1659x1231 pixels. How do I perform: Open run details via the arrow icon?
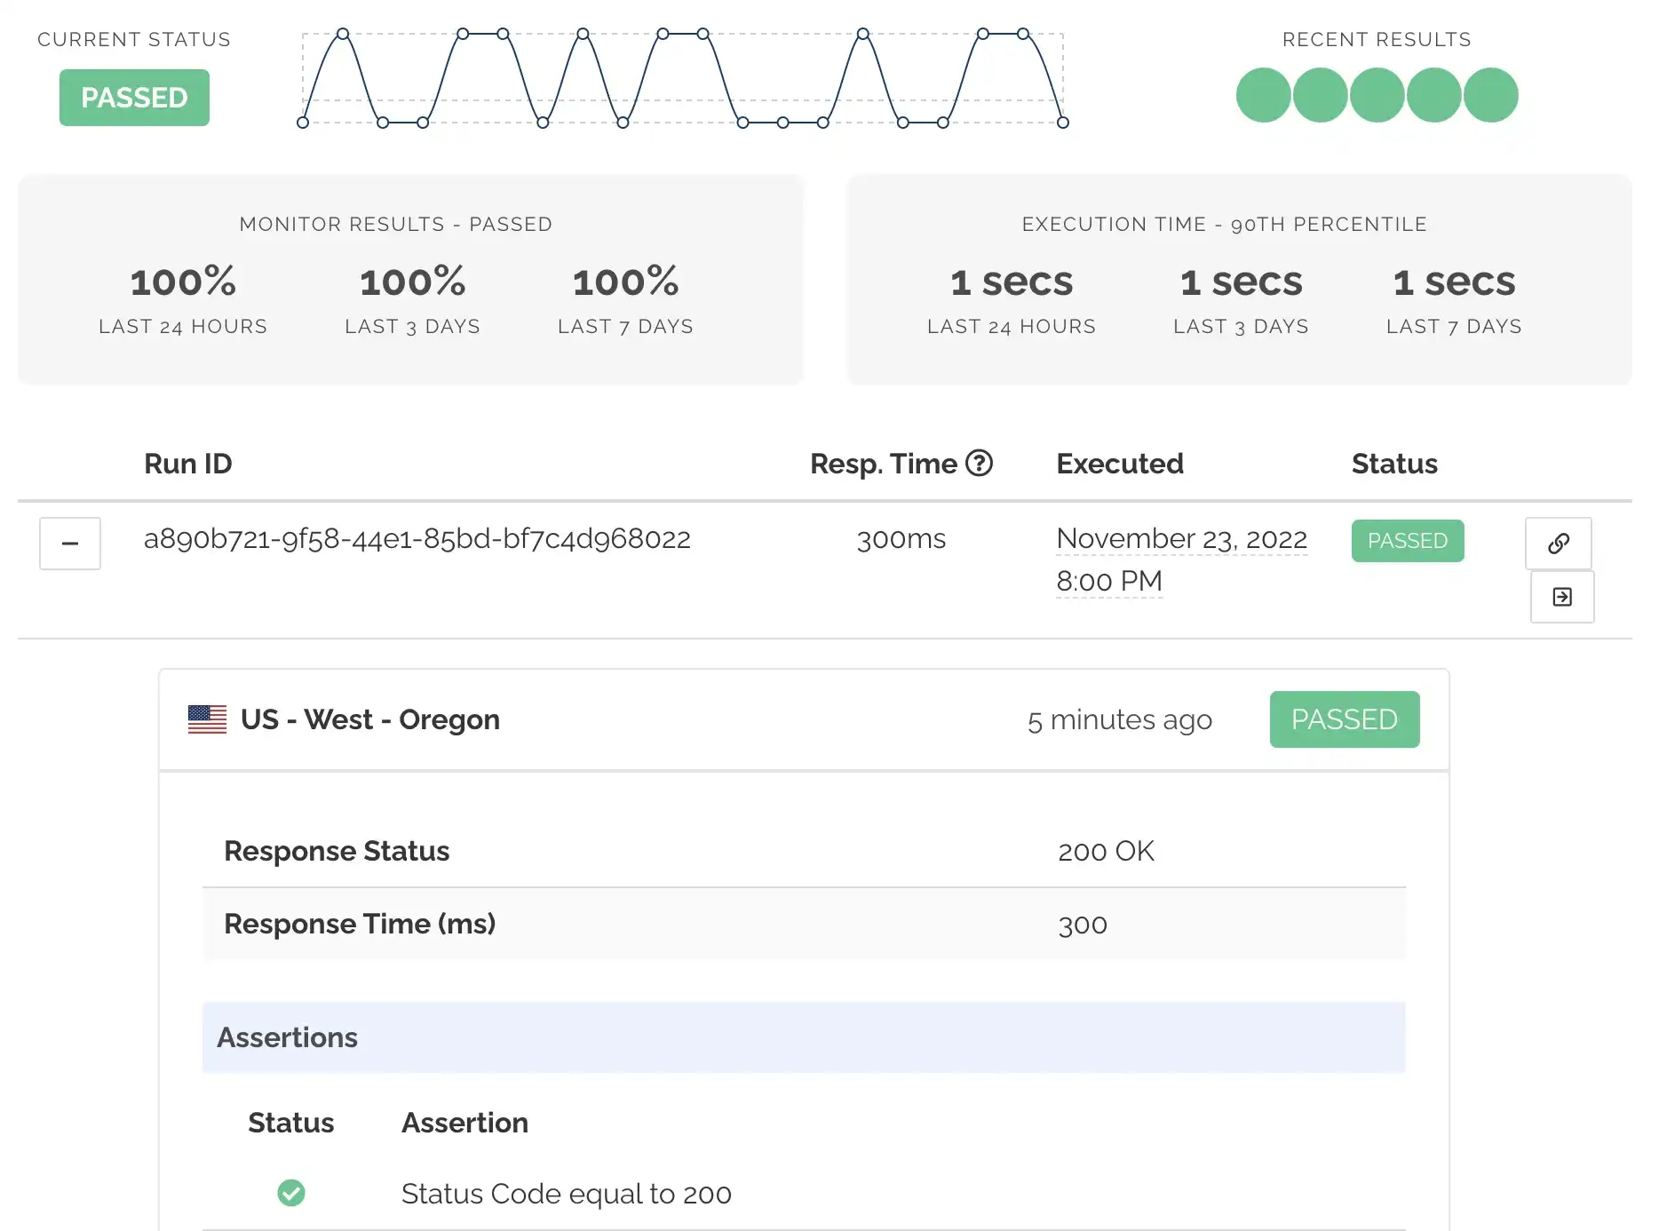tap(1561, 597)
